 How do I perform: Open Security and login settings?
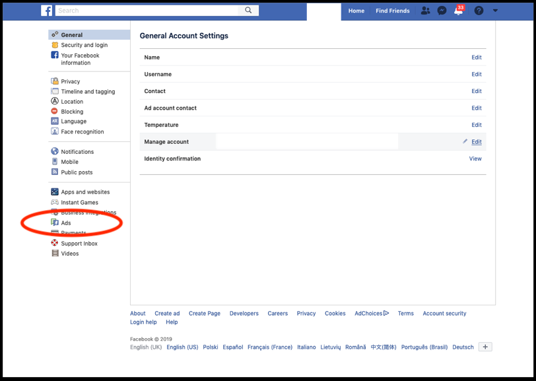(x=84, y=45)
